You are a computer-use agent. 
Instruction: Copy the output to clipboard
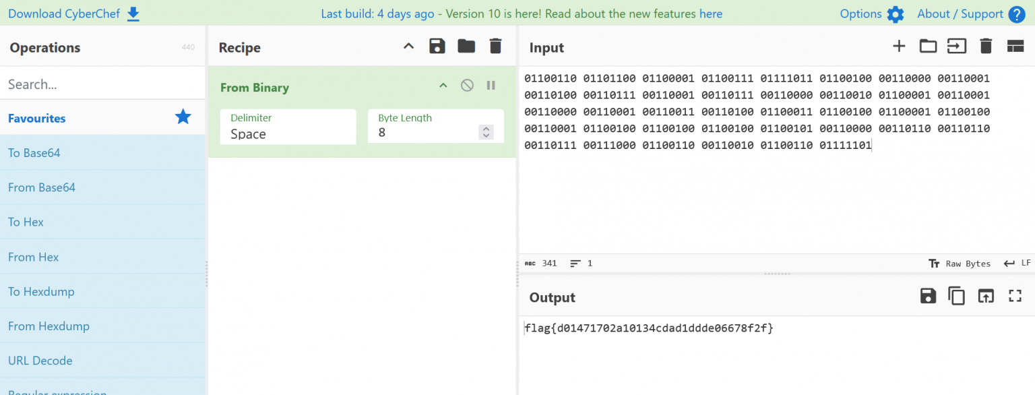coord(957,296)
